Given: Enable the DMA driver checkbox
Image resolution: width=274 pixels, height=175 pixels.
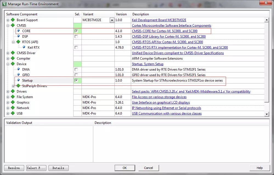Looking at the screenshot, I should point(76,70).
